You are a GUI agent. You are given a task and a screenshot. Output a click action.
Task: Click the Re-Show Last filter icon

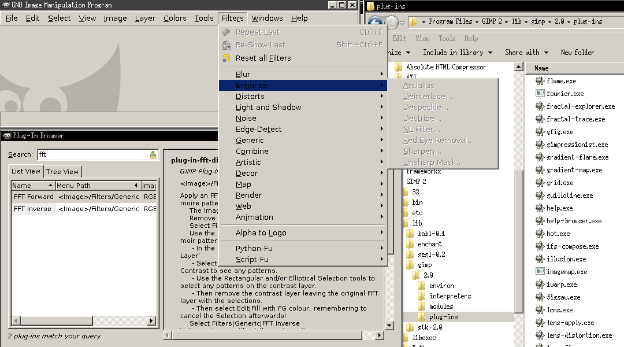pyautogui.click(x=226, y=45)
